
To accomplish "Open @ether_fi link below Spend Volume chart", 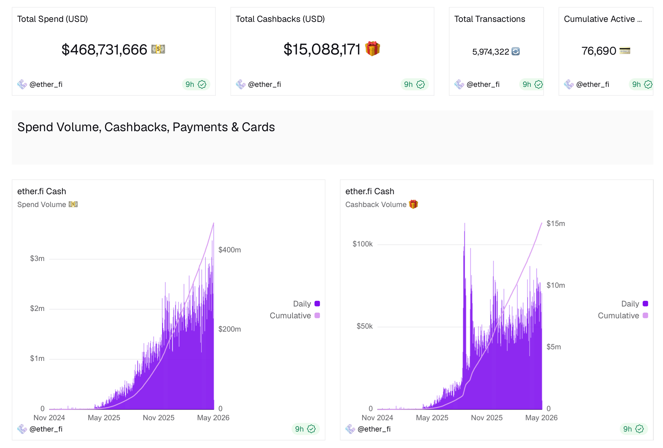I will 46,429.
